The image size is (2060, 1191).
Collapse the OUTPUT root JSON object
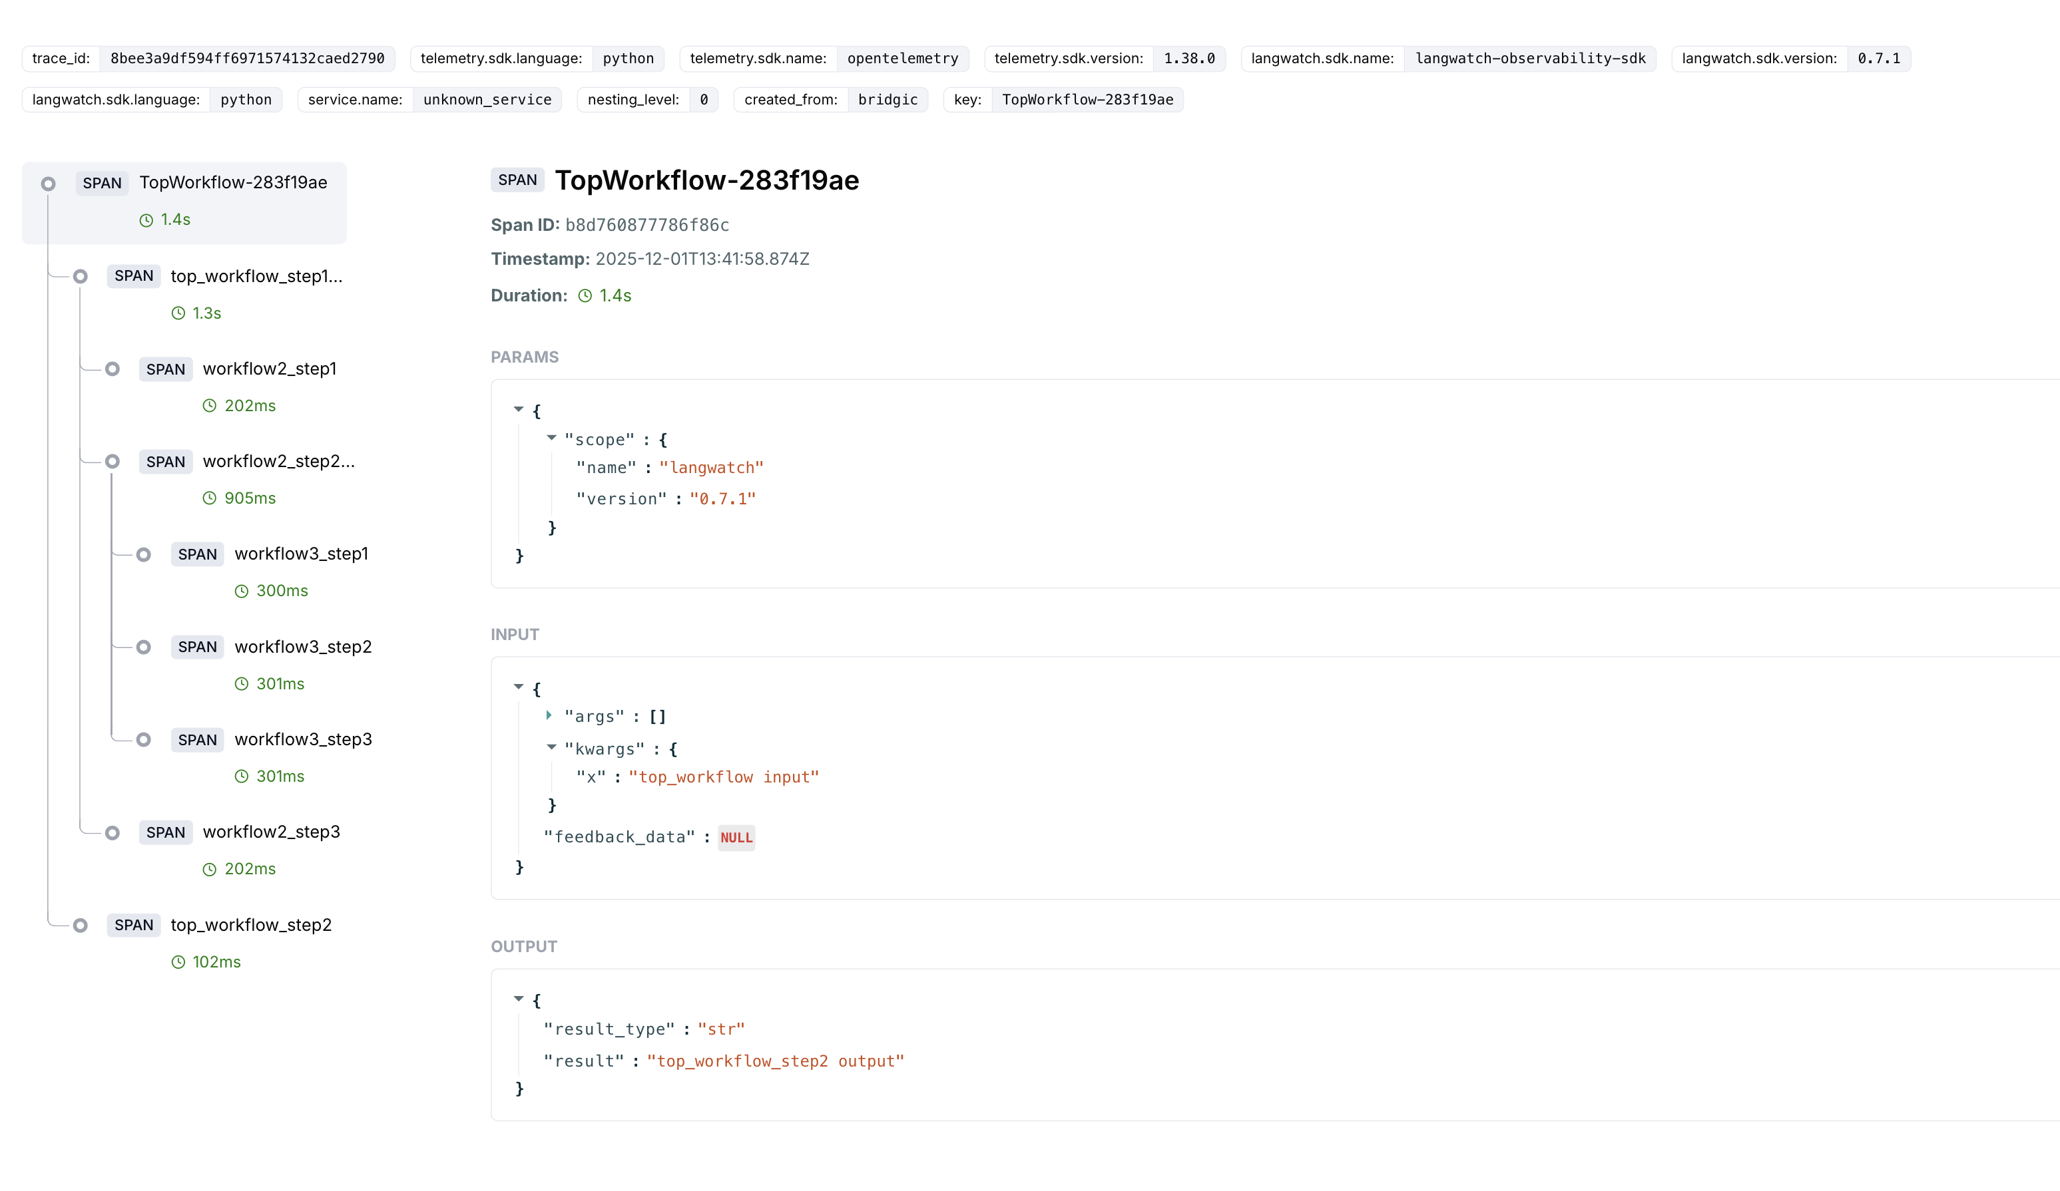click(518, 999)
